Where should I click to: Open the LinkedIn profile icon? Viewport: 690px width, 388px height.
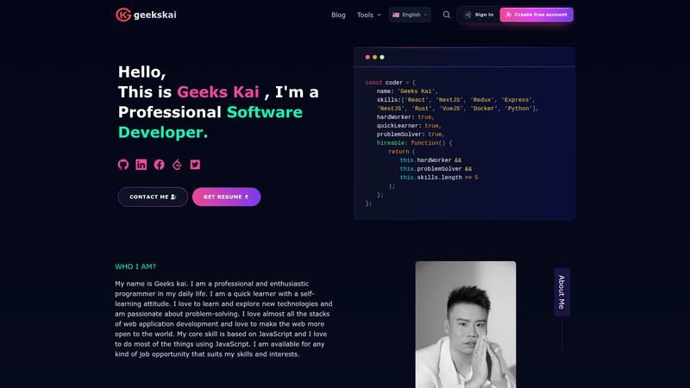click(x=141, y=165)
